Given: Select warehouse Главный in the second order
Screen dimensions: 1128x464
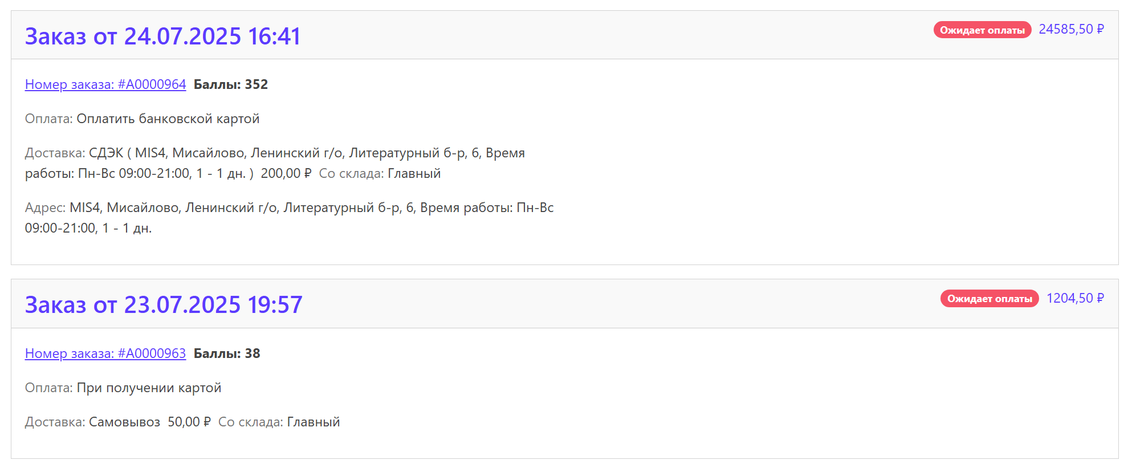Looking at the screenshot, I should click(x=312, y=422).
